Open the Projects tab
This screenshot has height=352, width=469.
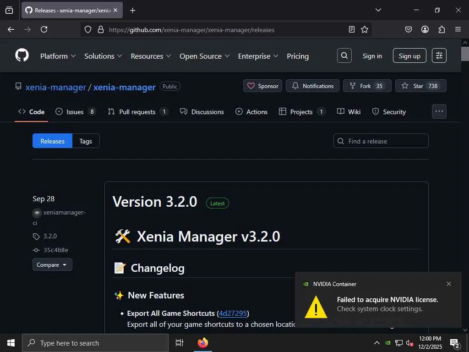(x=302, y=112)
